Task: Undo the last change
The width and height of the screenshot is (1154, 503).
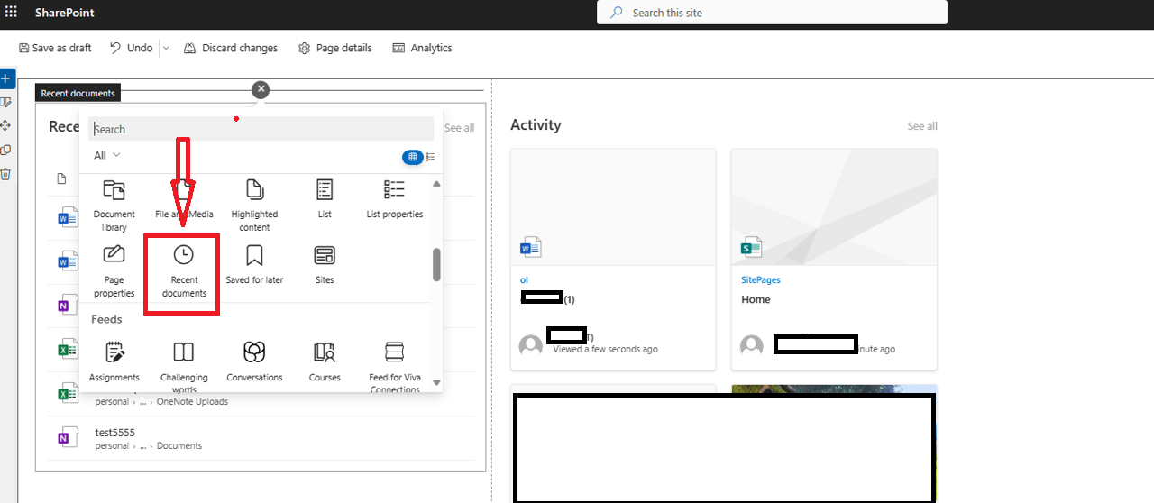Action: (132, 48)
